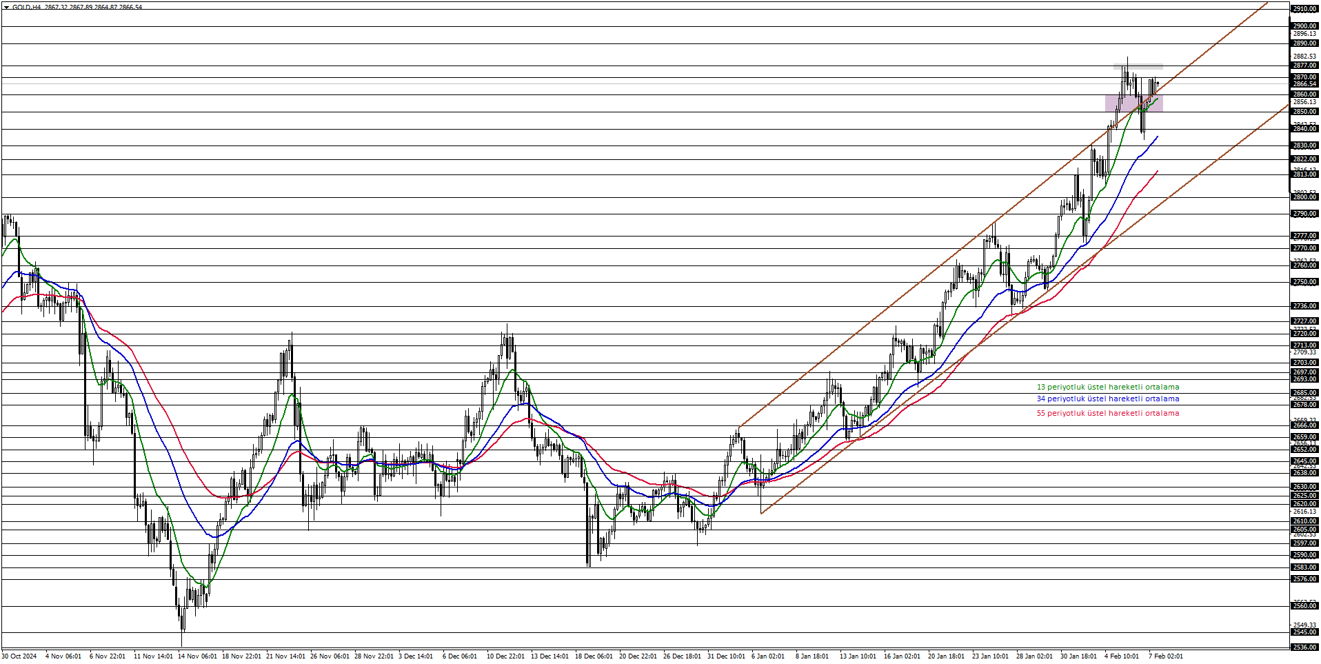Click the 2709.33 price scale value
This screenshot has height=664, width=1321.
coord(1304,352)
